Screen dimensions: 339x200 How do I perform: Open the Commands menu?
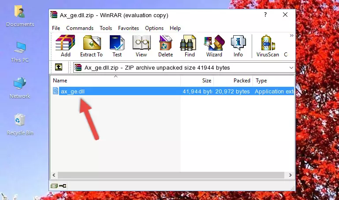tap(80, 28)
